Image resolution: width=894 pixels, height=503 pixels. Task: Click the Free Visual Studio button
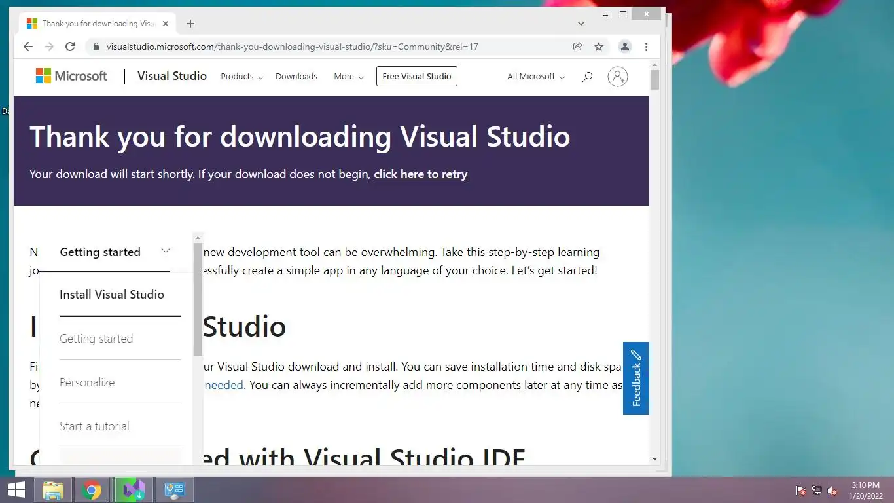(417, 77)
